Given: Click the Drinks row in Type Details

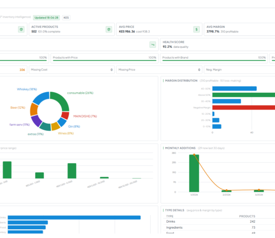Looking at the screenshot, I should tap(218, 222).
